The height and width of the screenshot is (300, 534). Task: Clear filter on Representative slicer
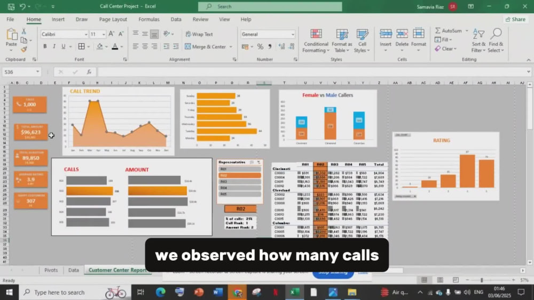(x=258, y=163)
